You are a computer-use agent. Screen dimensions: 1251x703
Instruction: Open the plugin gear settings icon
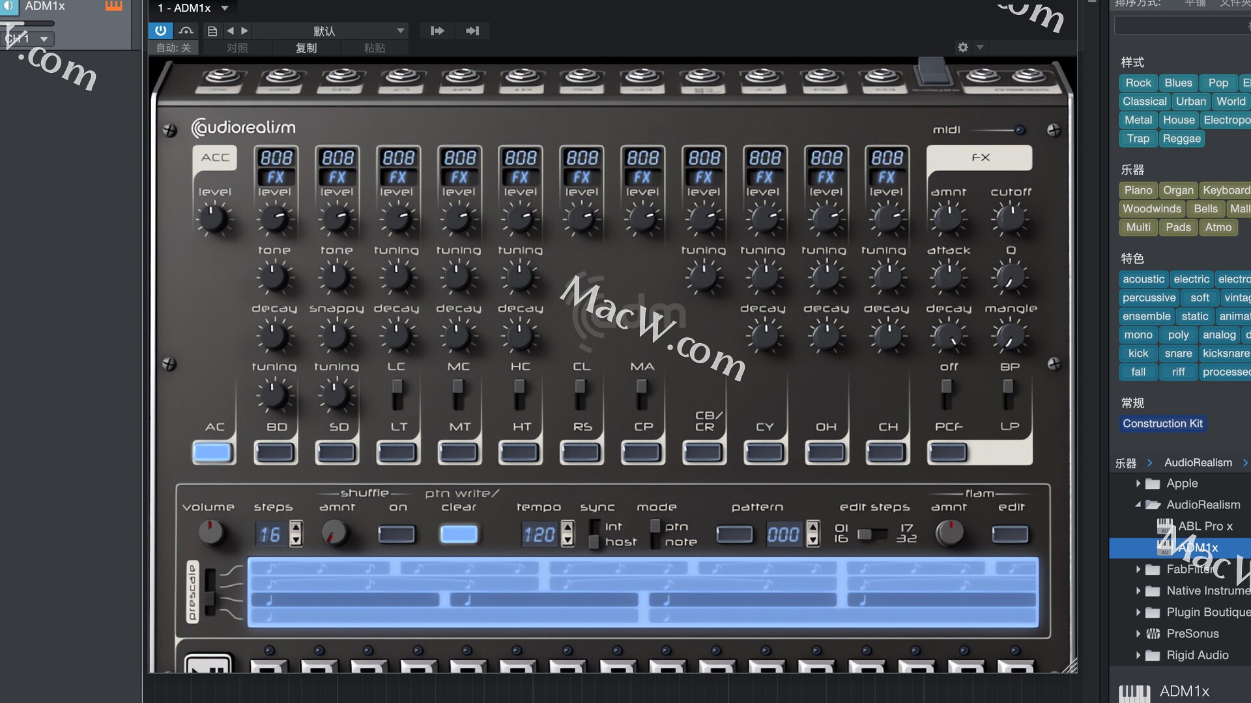point(963,47)
